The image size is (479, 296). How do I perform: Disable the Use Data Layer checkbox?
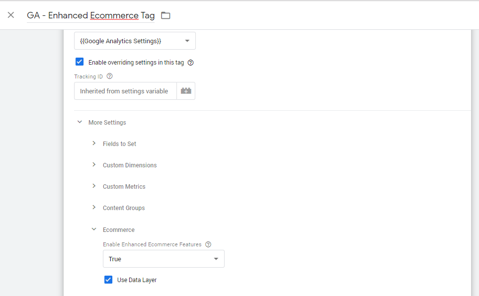point(108,280)
